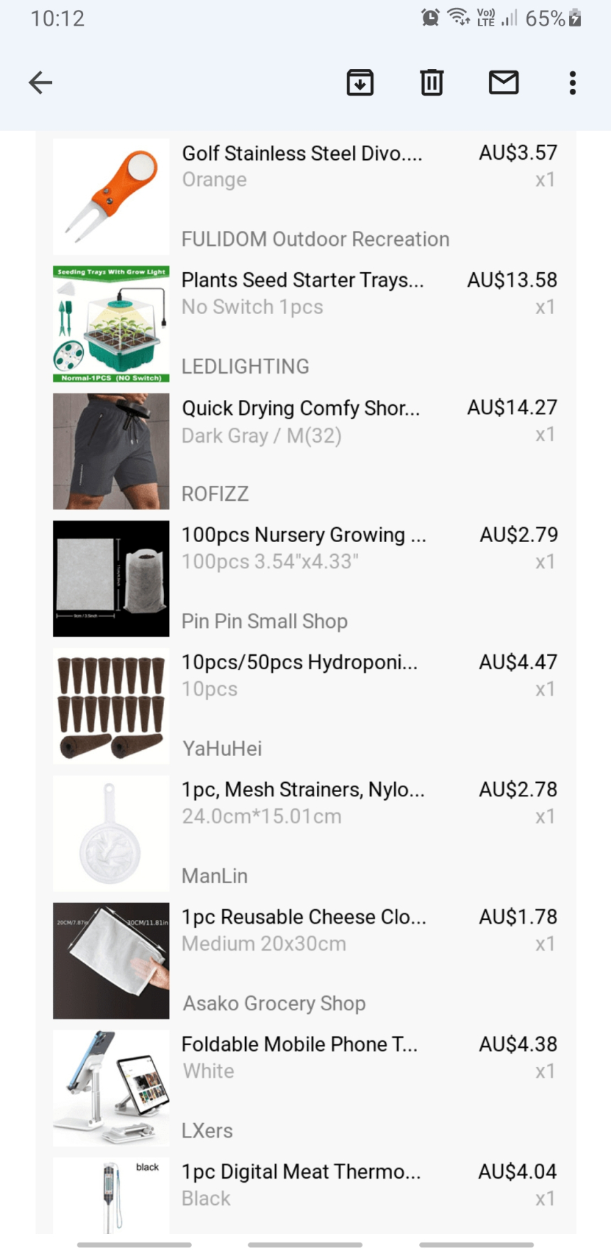The height and width of the screenshot is (1256, 611).
Task: Open the foldable phone stand image
Action: [112, 1088]
